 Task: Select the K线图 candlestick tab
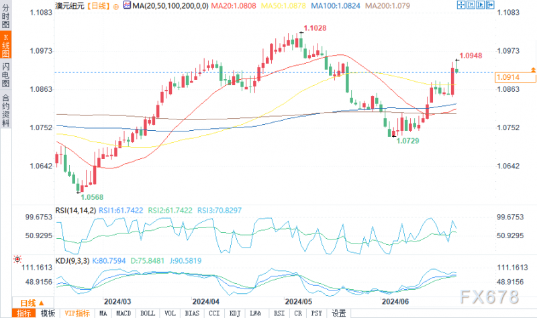coord(5,45)
